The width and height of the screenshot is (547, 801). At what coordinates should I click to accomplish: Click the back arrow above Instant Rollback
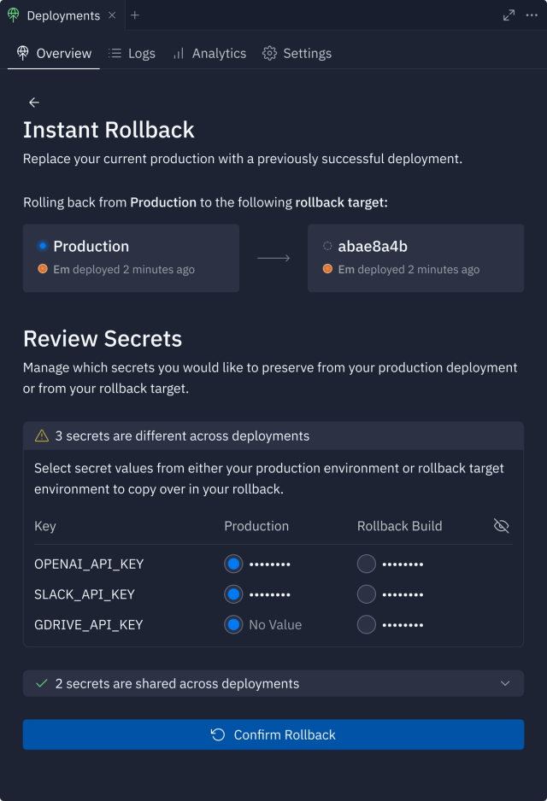(x=33, y=102)
